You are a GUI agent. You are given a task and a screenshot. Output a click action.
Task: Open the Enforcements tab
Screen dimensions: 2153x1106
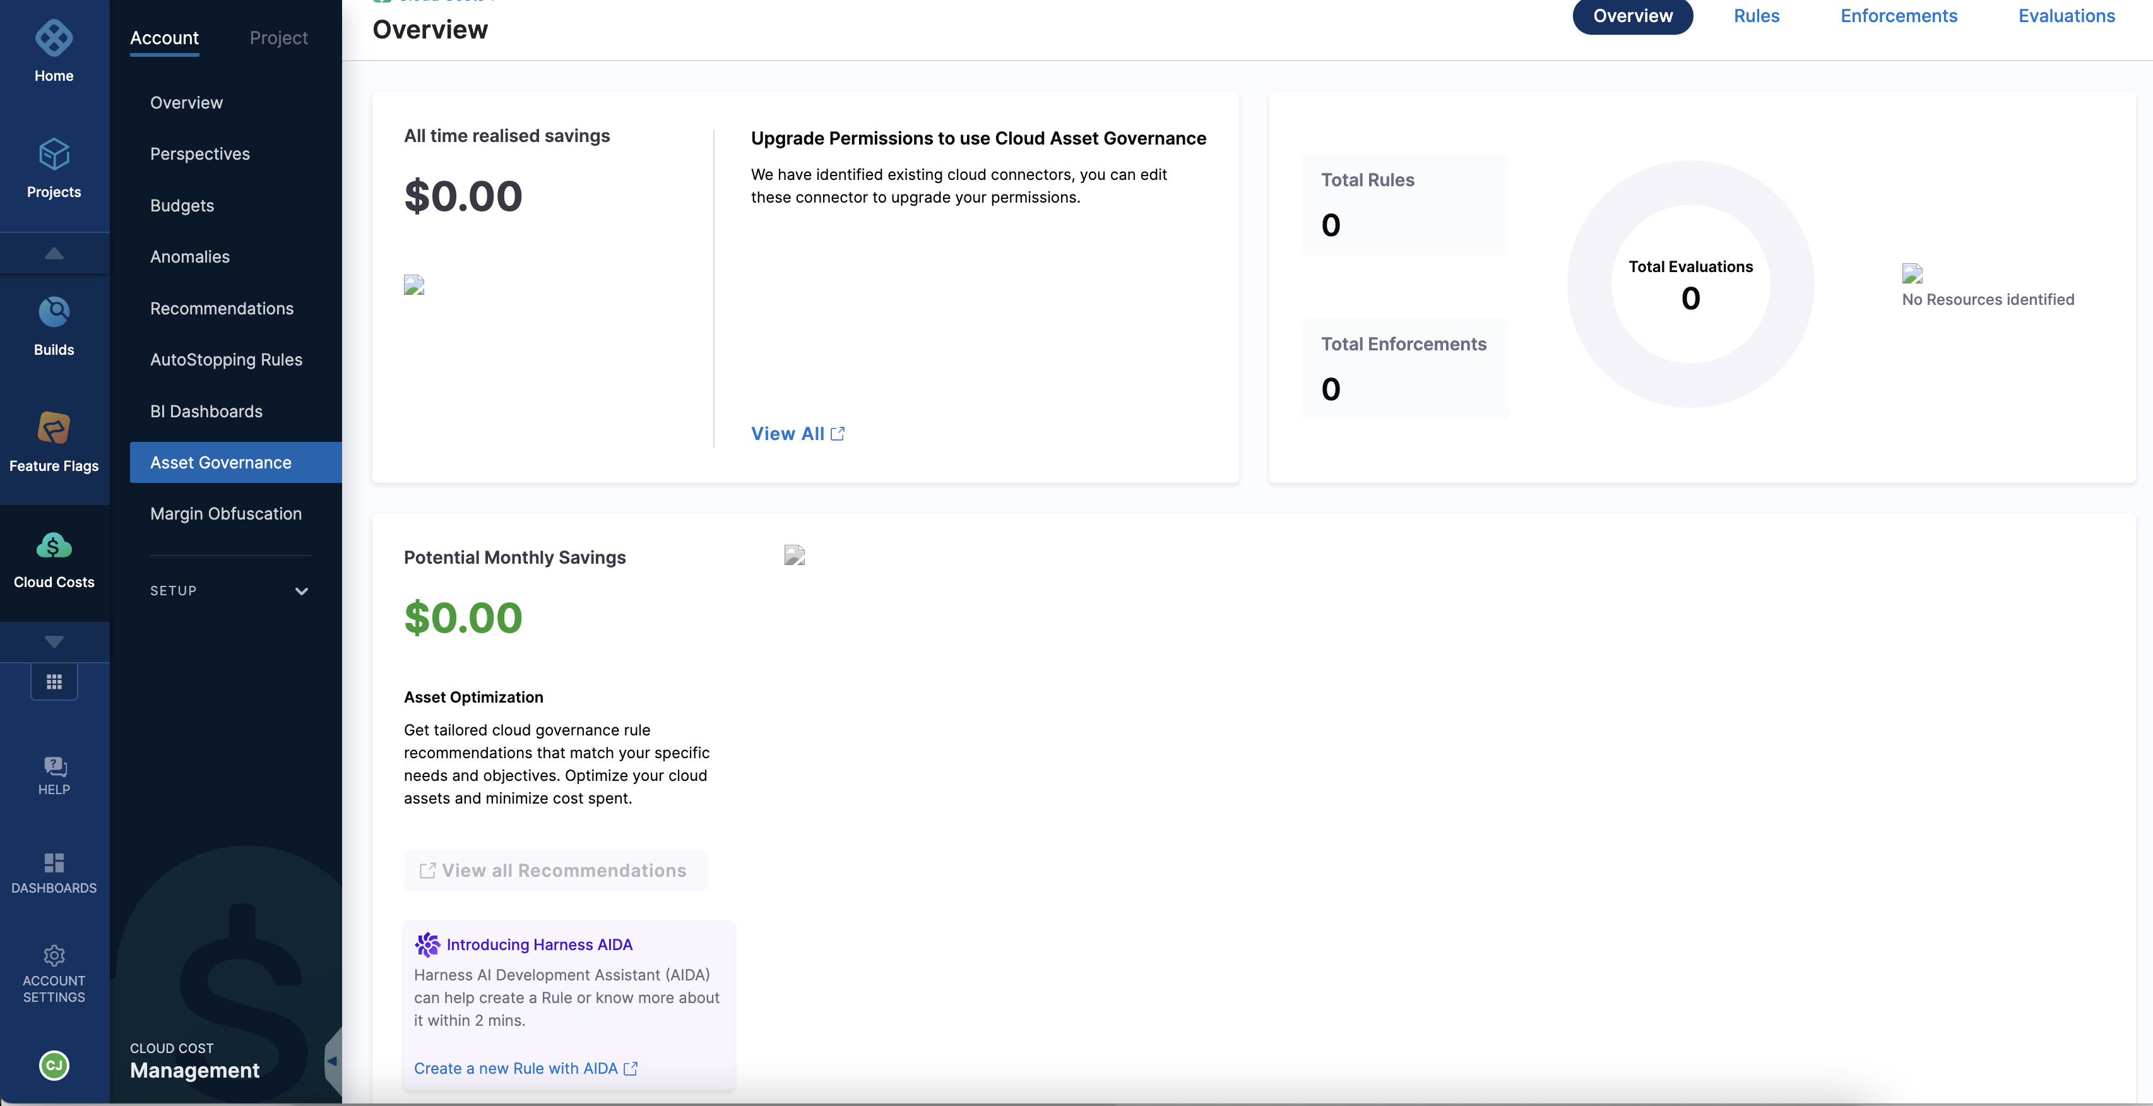point(1898,16)
